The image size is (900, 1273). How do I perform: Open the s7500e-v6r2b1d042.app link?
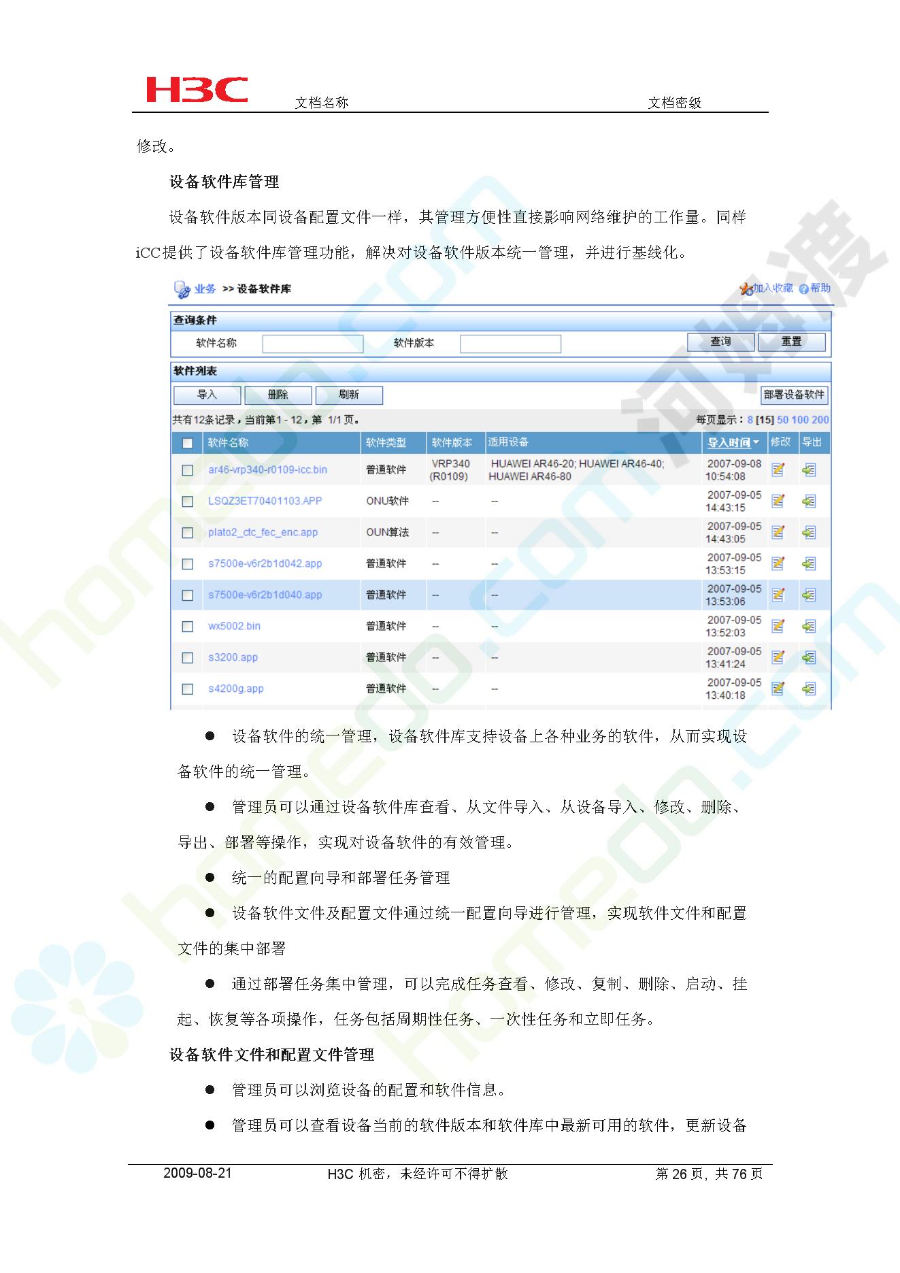[265, 563]
